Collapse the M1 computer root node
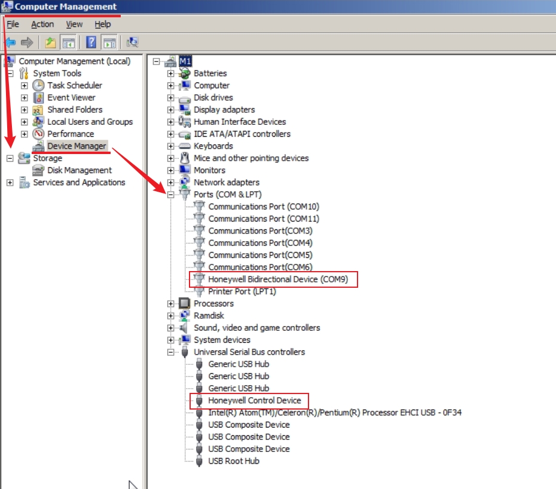This screenshot has height=489, width=556. coord(156,61)
